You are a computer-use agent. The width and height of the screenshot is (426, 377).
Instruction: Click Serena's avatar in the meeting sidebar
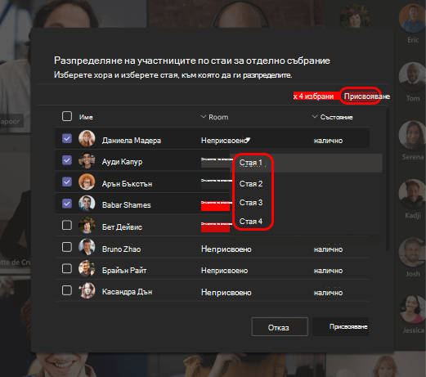pos(413,136)
